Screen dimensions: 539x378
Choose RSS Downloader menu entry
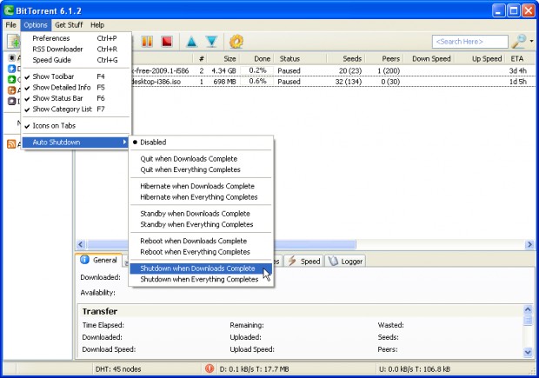coord(77,50)
